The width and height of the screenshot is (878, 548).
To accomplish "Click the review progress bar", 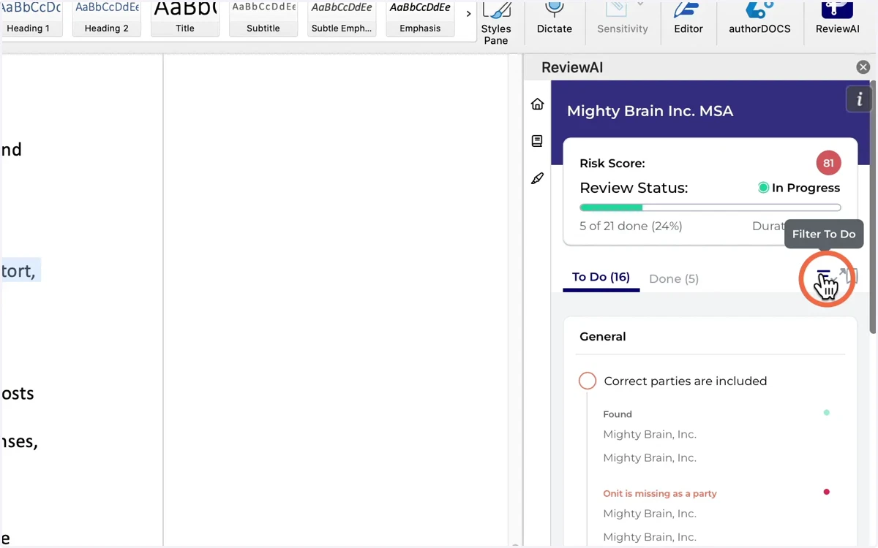I will [x=710, y=208].
